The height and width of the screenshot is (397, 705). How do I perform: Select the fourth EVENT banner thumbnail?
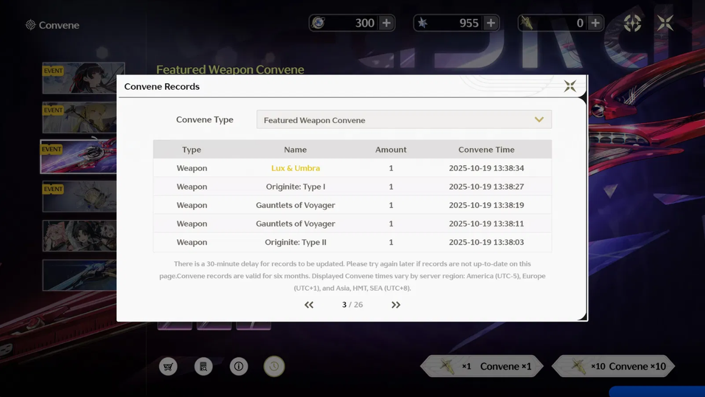pos(80,196)
